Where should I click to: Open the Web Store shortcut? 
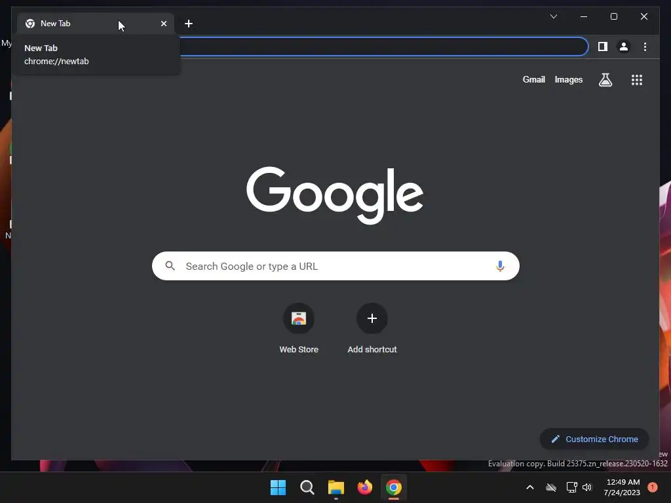pos(299,329)
